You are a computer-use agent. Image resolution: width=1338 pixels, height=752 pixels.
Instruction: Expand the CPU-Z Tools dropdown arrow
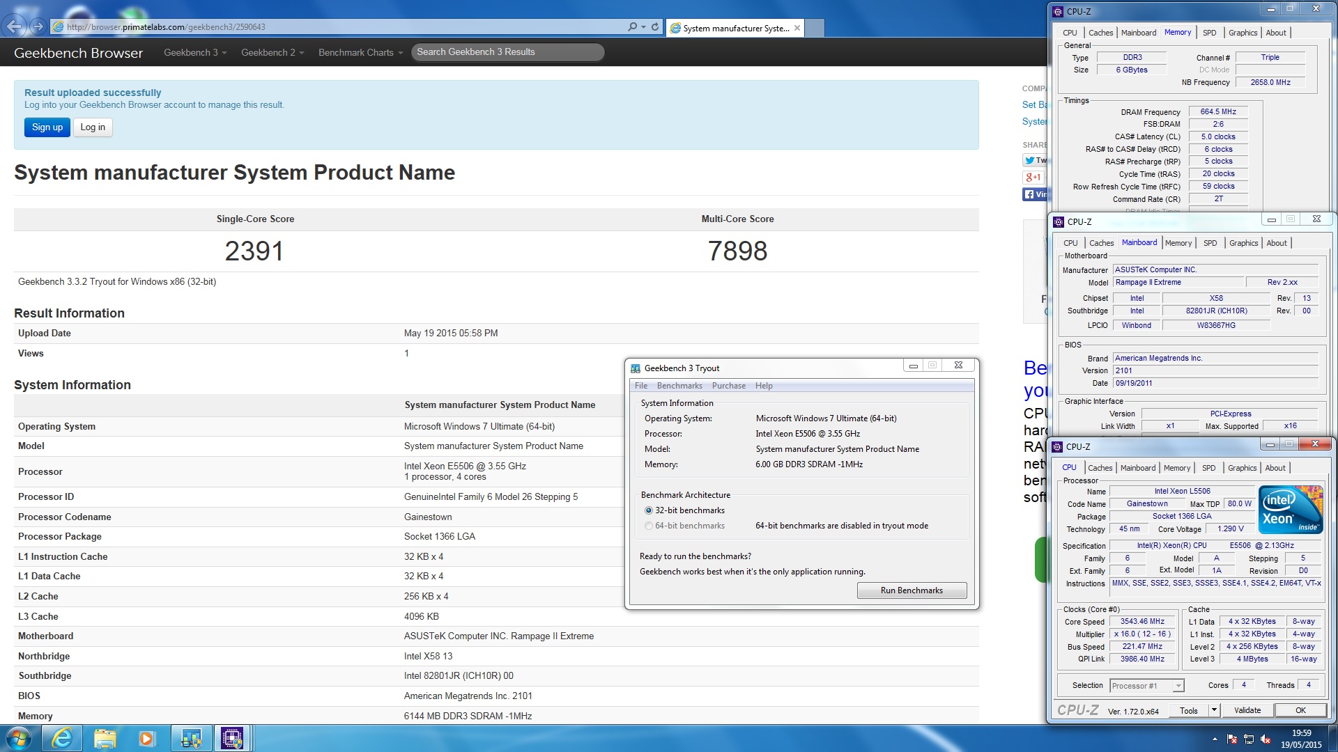(1214, 710)
